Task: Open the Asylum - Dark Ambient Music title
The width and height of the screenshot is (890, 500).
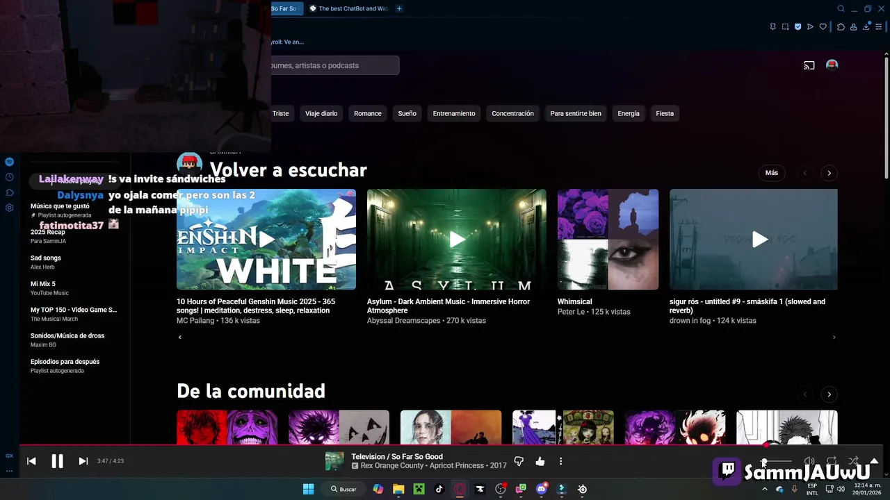Action: (448, 306)
